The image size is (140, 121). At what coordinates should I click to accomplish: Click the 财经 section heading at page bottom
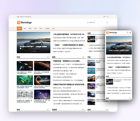pos(18,109)
